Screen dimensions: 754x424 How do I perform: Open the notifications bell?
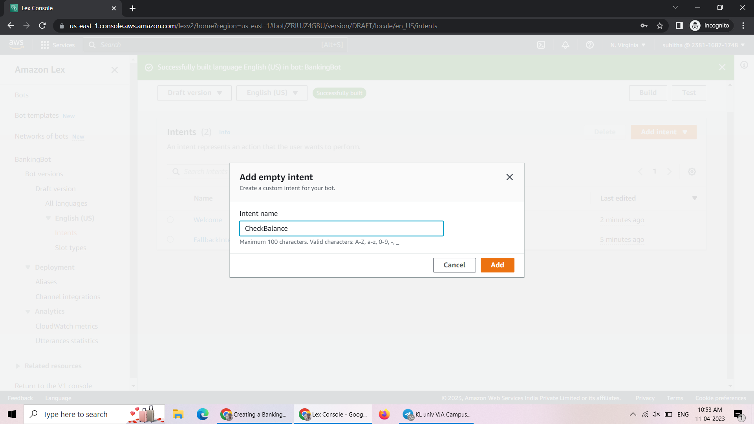tap(565, 45)
